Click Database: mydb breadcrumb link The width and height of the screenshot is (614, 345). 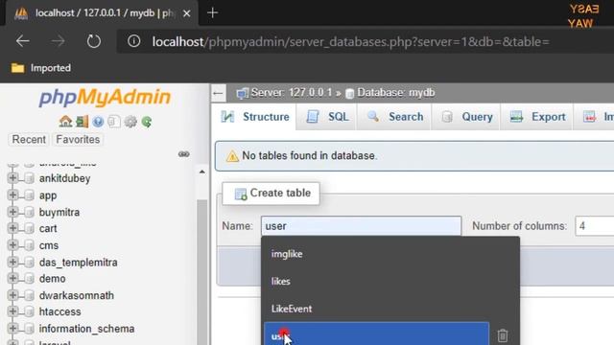(x=396, y=93)
